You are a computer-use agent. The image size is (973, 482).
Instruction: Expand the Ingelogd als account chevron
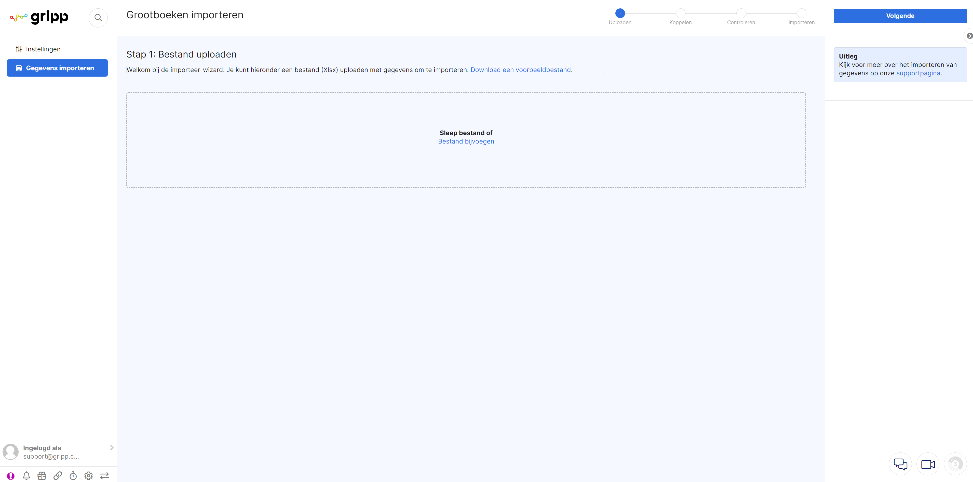pos(111,448)
